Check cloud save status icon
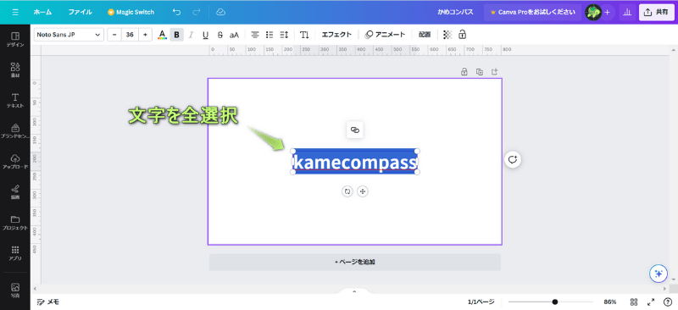The height and width of the screenshot is (310, 678). point(220,12)
